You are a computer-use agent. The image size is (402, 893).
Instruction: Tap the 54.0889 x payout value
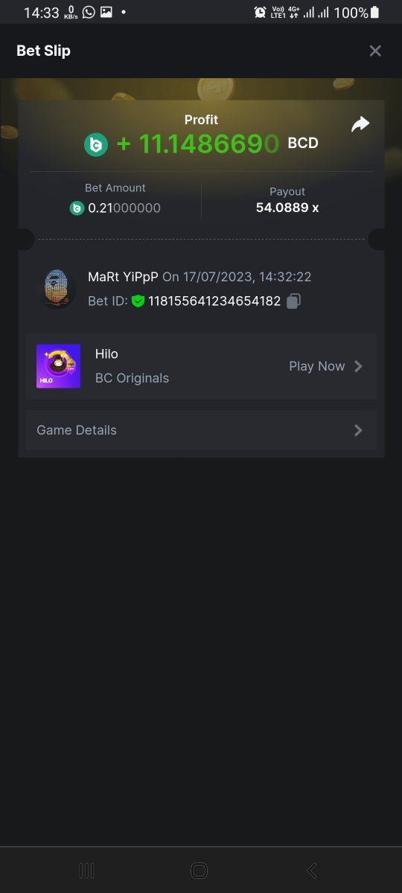click(287, 208)
